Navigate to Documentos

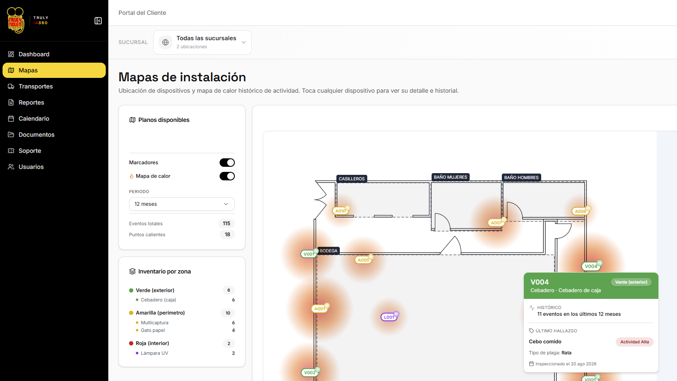point(54,135)
